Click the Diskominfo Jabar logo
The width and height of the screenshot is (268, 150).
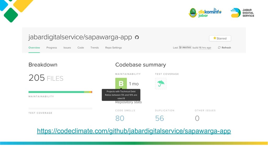[x=205, y=13]
